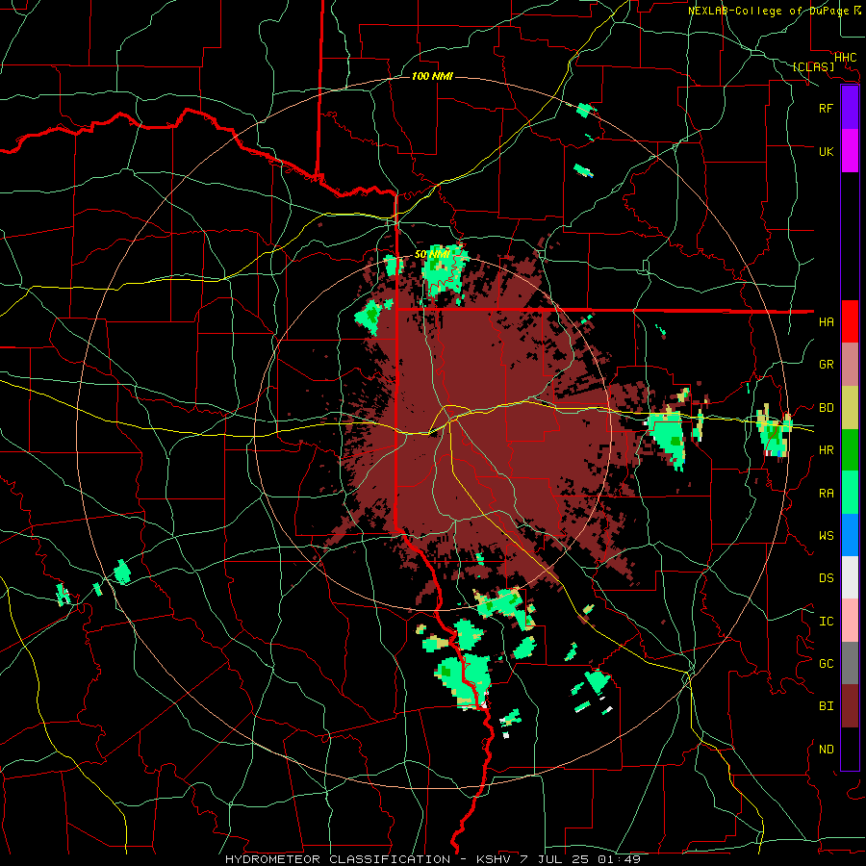The height and width of the screenshot is (866, 866).
Task: Click the light green RA legend swatch
Action: [850, 492]
